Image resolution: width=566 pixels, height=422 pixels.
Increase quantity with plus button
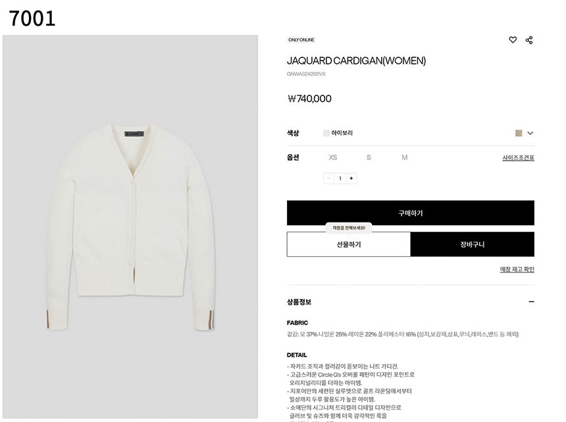click(351, 178)
